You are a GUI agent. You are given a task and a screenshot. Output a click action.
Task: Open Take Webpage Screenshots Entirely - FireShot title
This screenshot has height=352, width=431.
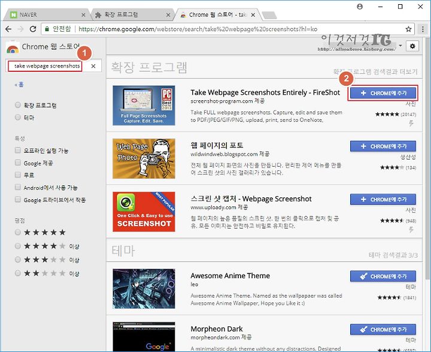click(x=265, y=92)
